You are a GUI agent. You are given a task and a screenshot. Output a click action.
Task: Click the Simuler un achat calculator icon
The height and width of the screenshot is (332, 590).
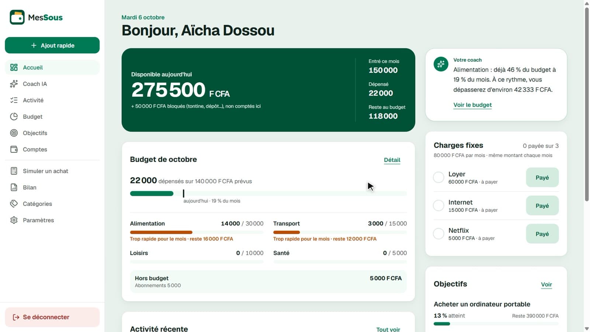click(x=14, y=171)
